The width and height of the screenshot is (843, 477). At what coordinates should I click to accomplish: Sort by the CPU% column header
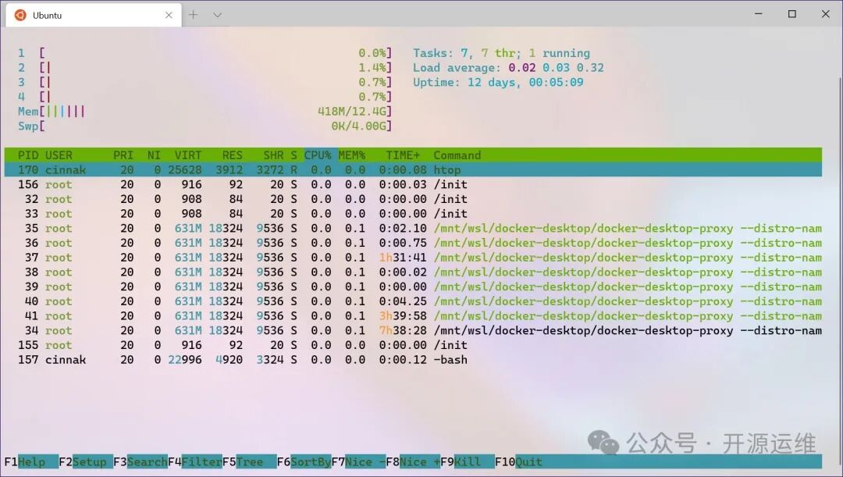tap(318, 155)
